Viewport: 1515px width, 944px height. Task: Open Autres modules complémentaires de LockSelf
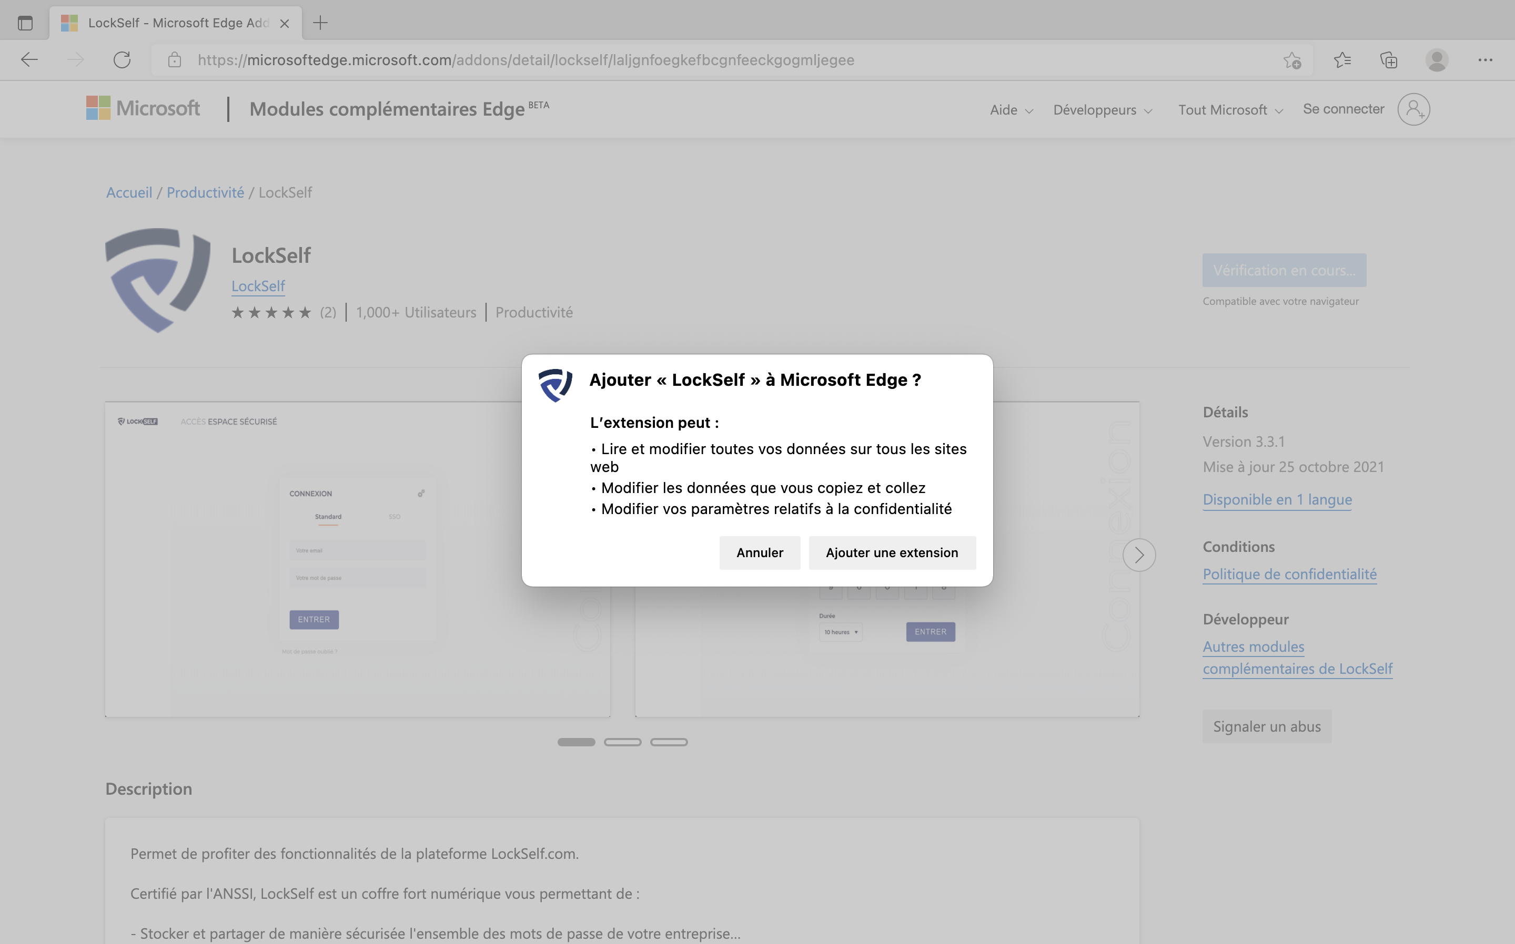click(x=1298, y=658)
